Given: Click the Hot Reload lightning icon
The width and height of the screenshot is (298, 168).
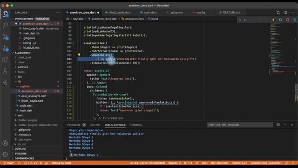Looking at the screenshot, I should [x=273, y=20].
